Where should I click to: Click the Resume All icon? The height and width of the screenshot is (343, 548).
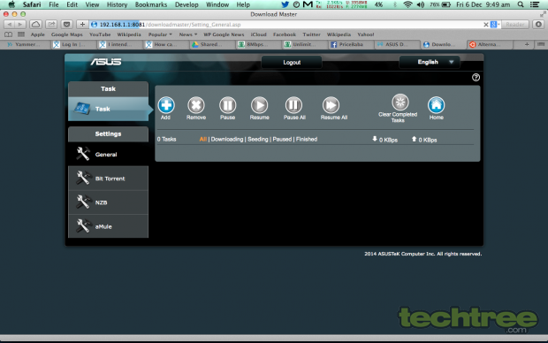[x=331, y=105]
